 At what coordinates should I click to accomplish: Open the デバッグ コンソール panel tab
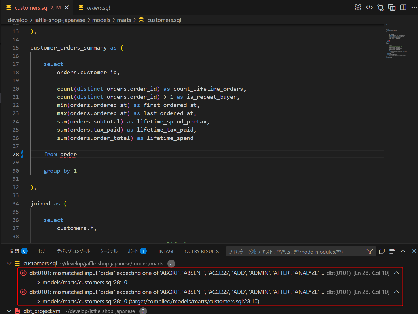(x=74, y=251)
